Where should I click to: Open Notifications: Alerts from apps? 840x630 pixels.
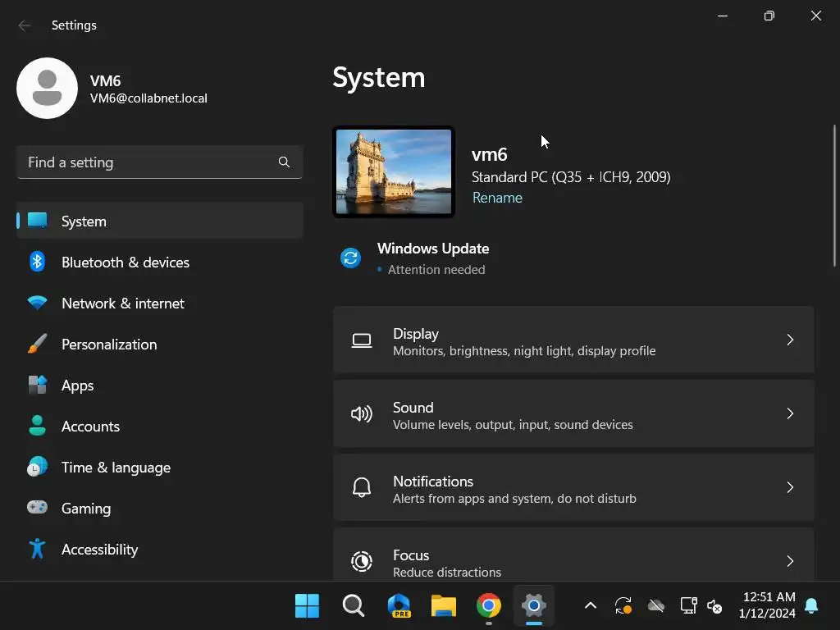pos(573,487)
